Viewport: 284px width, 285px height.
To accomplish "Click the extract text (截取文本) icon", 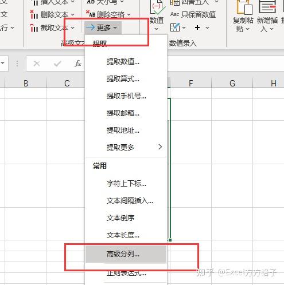I will (34, 28).
